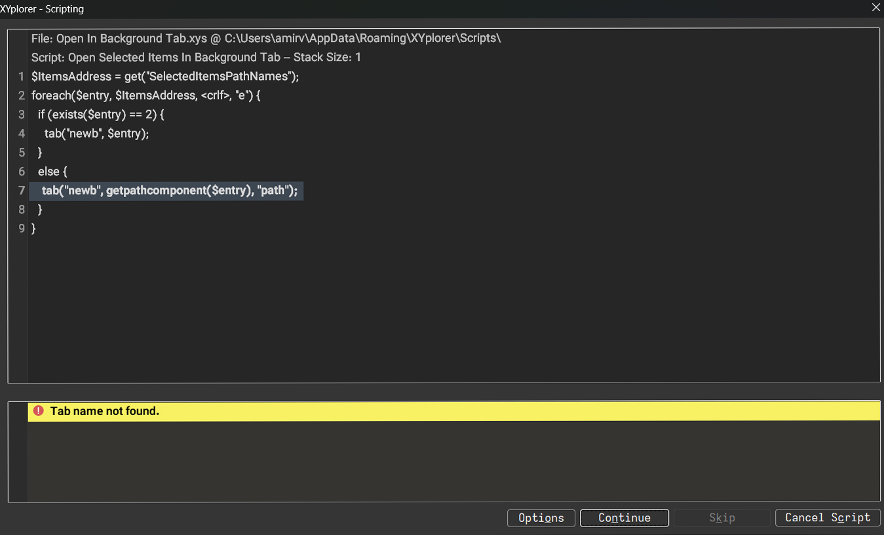Click the closing brace on line 5
Image resolution: width=884 pixels, height=535 pixels.
[x=40, y=153]
